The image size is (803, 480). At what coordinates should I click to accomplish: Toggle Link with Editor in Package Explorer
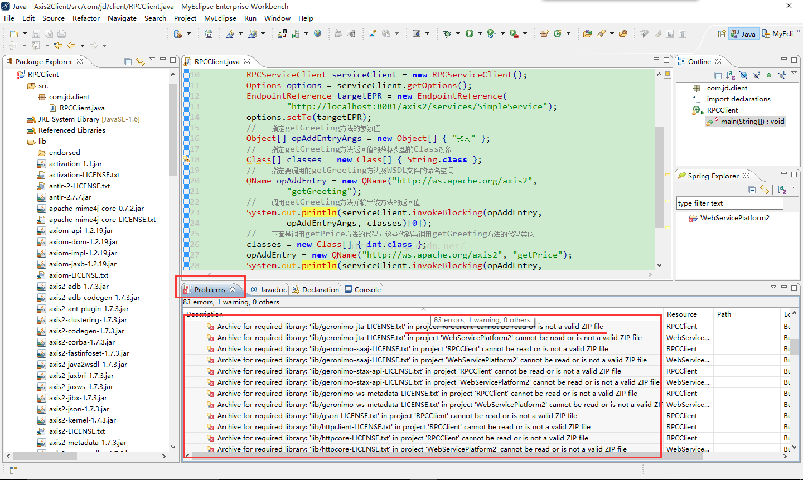[x=140, y=61]
